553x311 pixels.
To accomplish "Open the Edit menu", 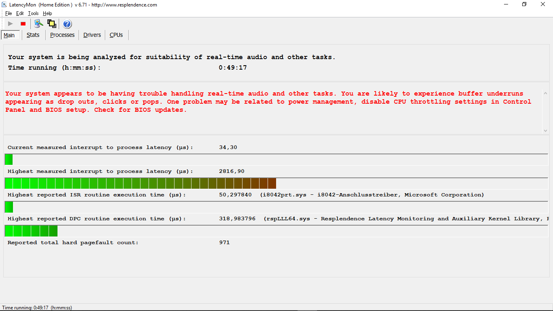I will pos(20,13).
